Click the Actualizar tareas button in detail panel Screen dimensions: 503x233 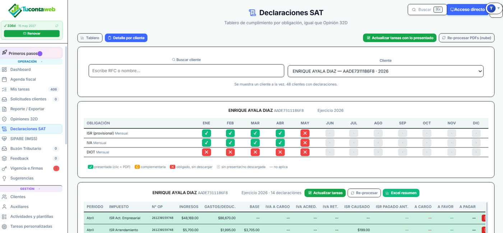click(x=325, y=193)
